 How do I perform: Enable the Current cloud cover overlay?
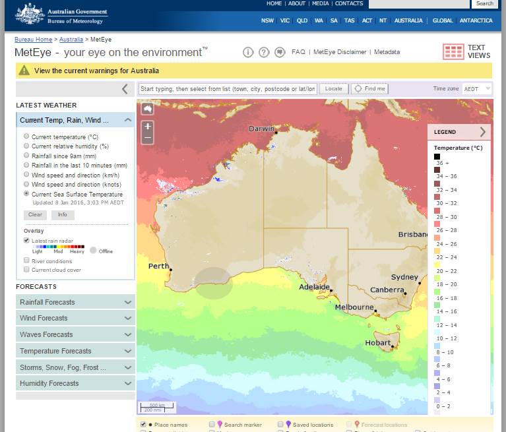click(26, 269)
